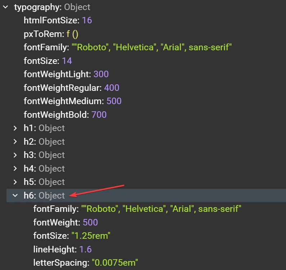
Task: Select the fontSize 14 property
Action: 48,61
